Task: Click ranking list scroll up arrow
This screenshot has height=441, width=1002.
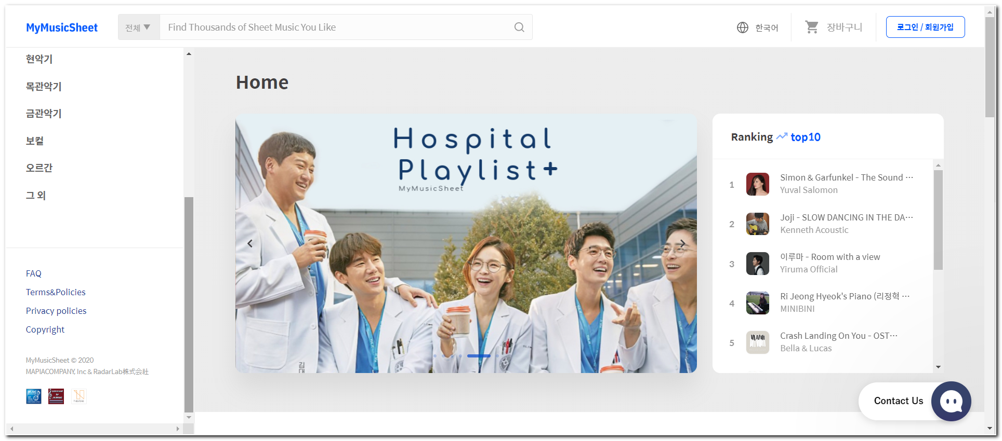Action: (x=938, y=166)
